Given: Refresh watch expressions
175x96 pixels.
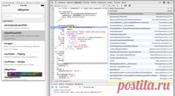Looking at the screenshot, I should [x=171, y=8].
